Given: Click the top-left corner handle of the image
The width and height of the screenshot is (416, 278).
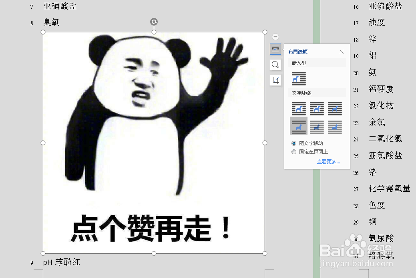Looking at the screenshot, I should (43, 32).
